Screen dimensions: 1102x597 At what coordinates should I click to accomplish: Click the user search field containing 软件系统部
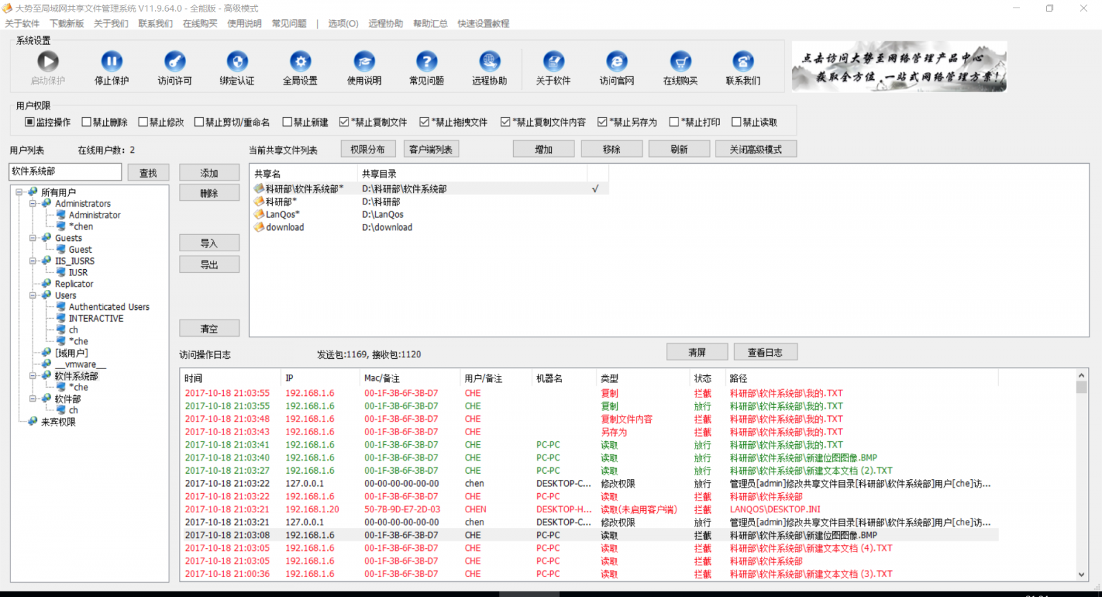pos(65,171)
